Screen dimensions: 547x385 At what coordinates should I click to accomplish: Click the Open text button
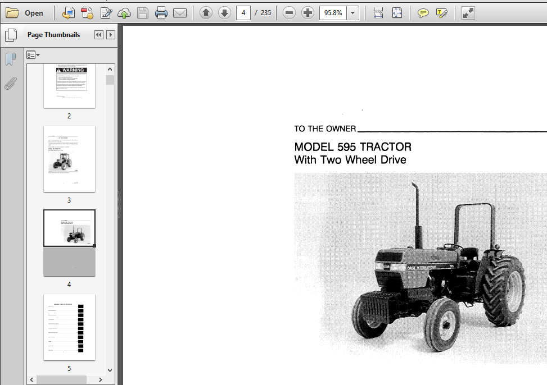point(34,13)
